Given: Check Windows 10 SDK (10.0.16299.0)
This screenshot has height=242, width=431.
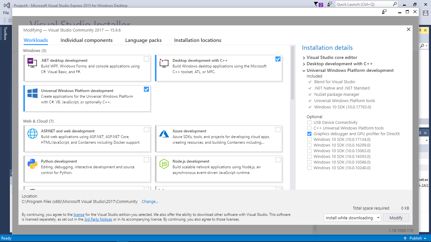Looking at the screenshot, I should point(309,145).
